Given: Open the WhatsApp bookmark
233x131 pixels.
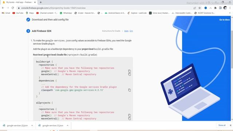Looking at the screenshot, I should [66, 13].
